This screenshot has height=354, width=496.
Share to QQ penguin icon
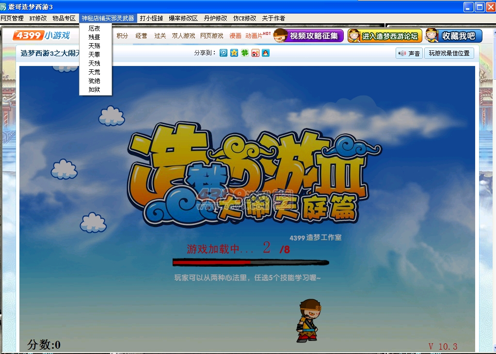click(x=265, y=53)
